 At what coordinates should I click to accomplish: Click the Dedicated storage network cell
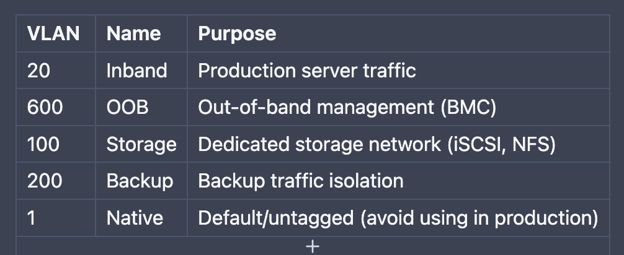coord(398,144)
